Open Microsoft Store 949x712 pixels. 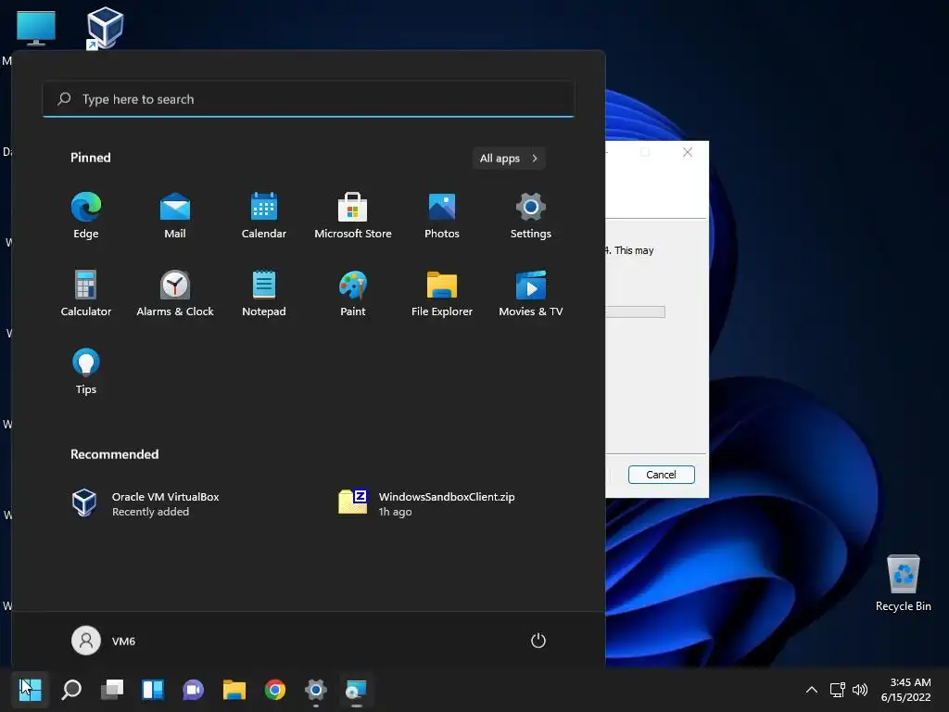[353, 215]
